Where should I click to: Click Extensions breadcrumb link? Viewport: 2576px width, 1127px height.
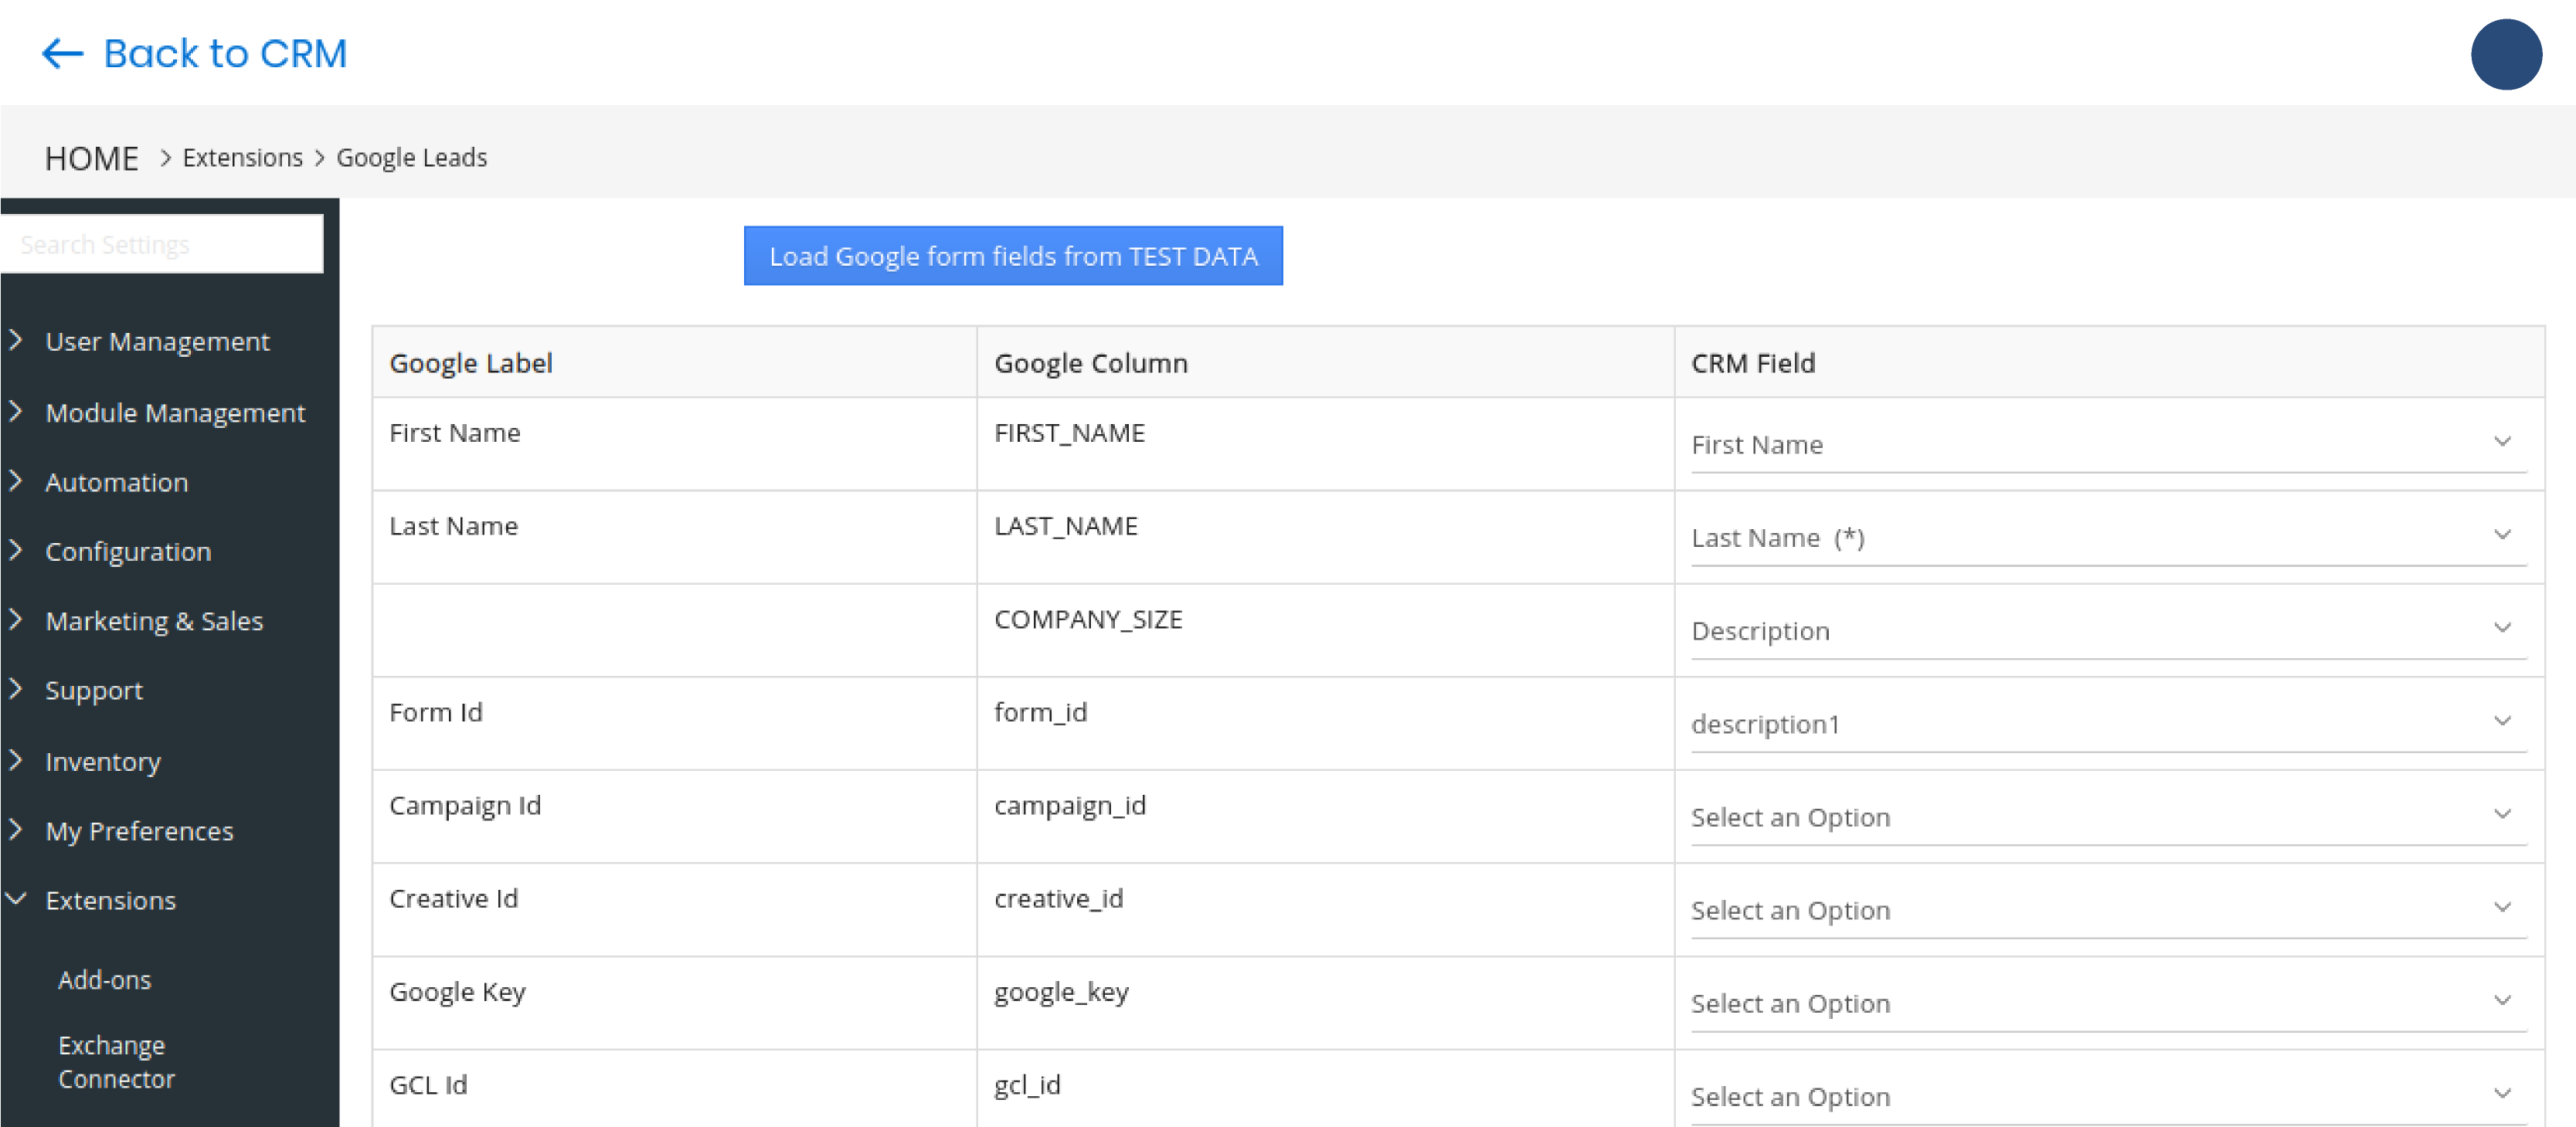(x=242, y=158)
